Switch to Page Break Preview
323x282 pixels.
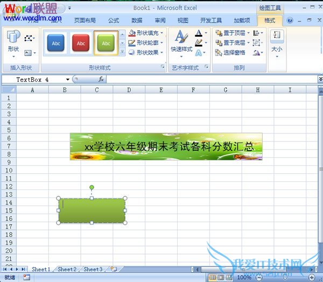point(229,278)
